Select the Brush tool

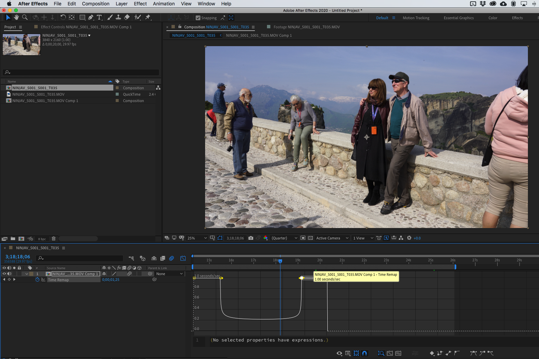(x=110, y=17)
